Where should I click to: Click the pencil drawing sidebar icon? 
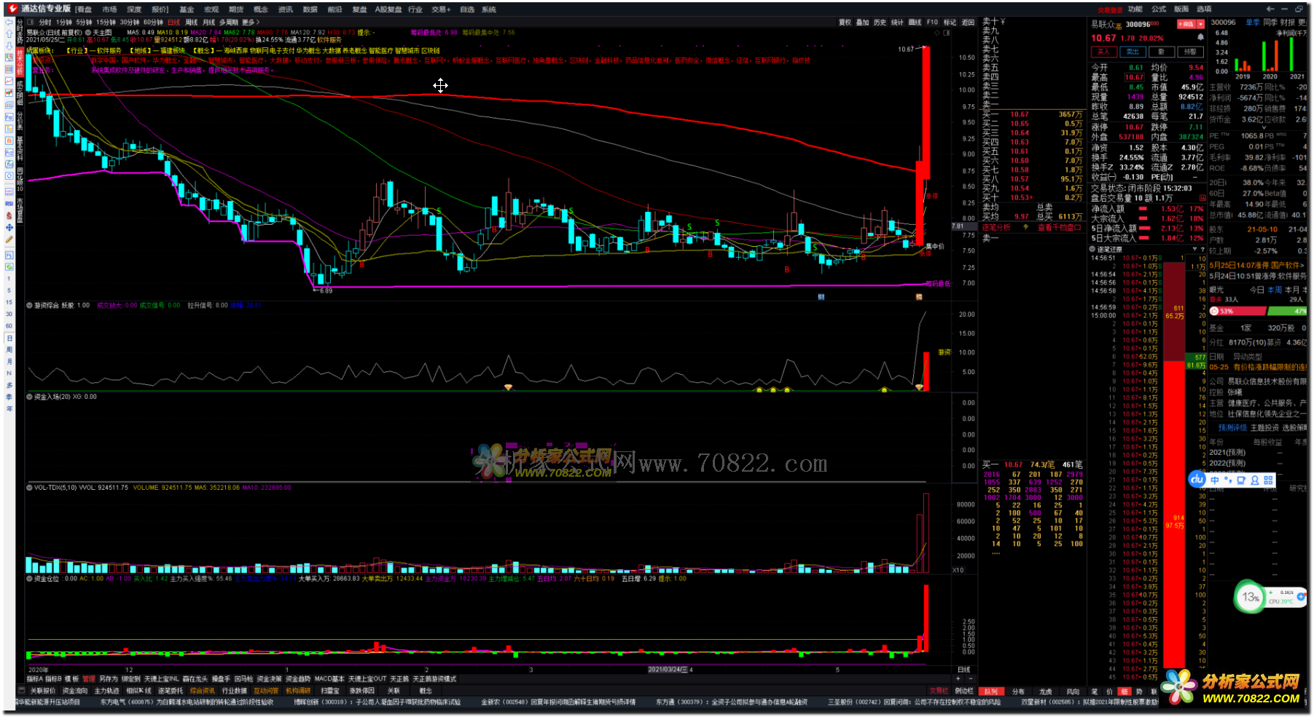coord(9,239)
